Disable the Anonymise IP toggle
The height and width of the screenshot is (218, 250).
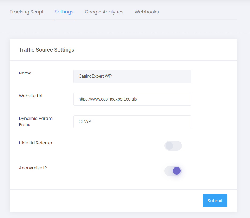pyautogui.click(x=173, y=171)
